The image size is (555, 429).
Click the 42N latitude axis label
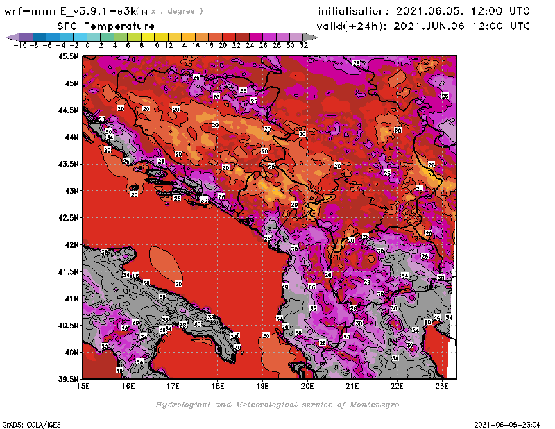click(71, 245)
